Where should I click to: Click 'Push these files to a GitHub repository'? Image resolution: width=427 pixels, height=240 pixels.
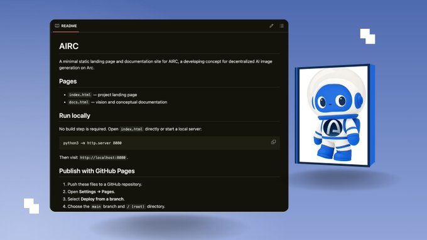click(x=105, y=184)
